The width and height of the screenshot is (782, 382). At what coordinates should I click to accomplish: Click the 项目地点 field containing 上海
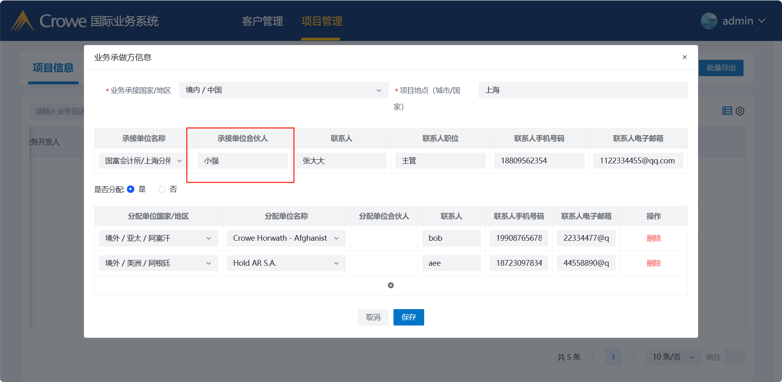point(583,90)
